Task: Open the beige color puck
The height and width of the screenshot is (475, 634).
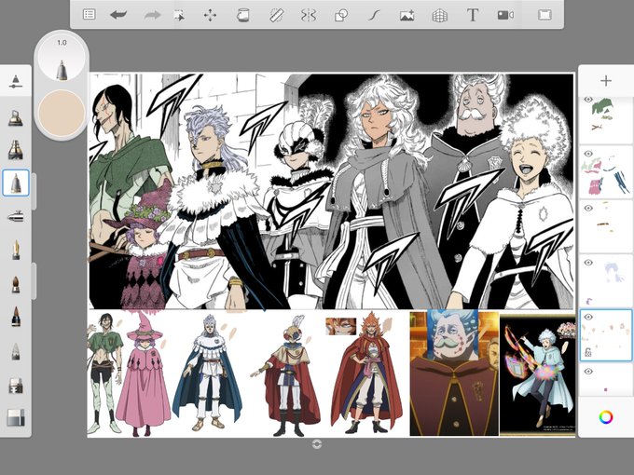Action: tap(62, 113)
